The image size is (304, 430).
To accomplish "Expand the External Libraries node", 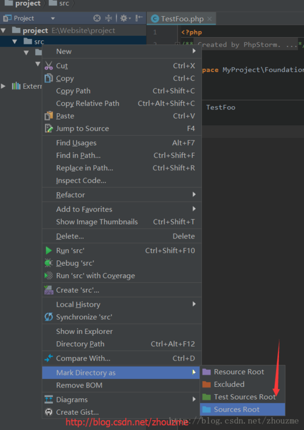I will click(3, 86).
